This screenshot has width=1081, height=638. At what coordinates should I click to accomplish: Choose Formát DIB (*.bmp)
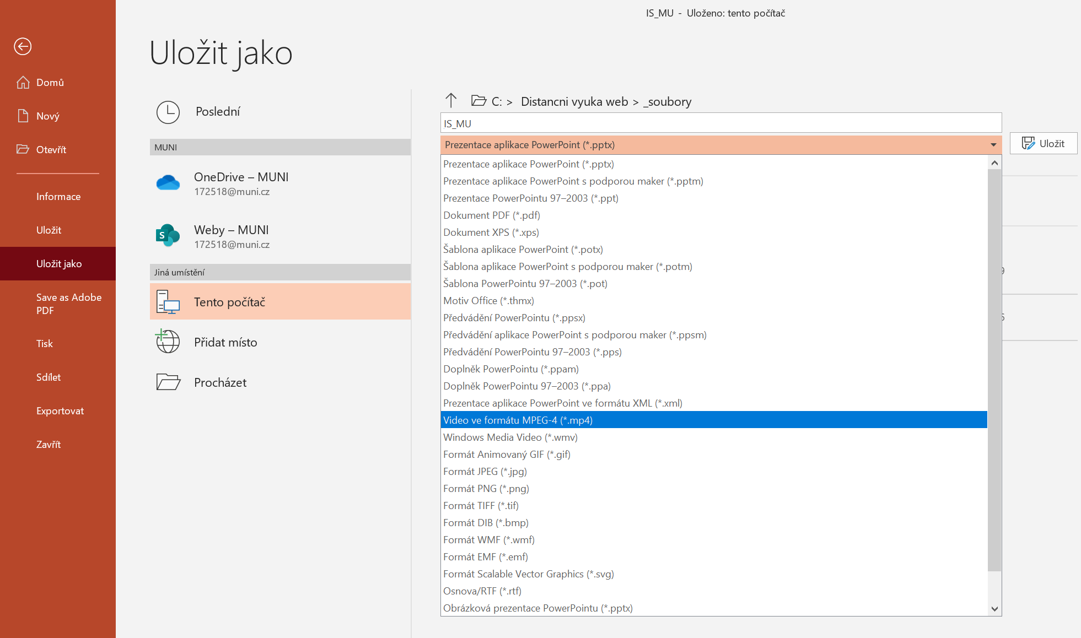714,523
